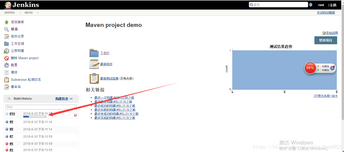This screenshot has width=344, height=152.
Task: Click the root user link
Action: (321, 5)
